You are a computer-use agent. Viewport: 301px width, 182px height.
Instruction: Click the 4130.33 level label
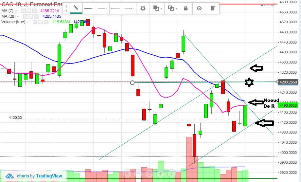click(15, 118)
